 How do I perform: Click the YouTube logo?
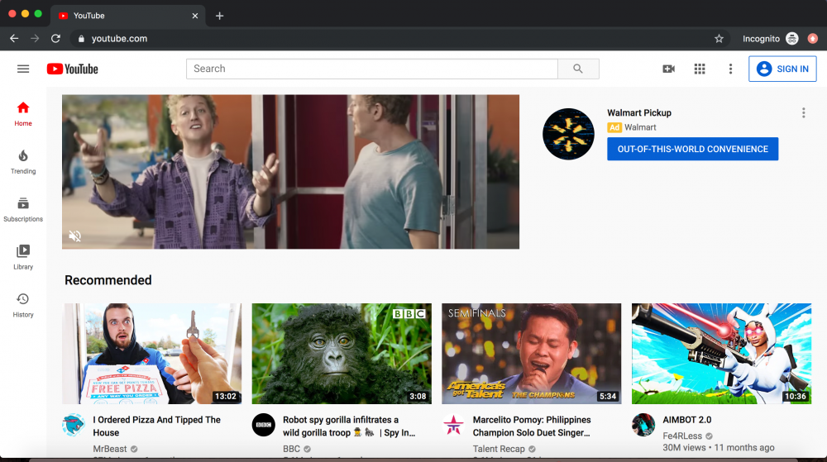coord(73,69)
